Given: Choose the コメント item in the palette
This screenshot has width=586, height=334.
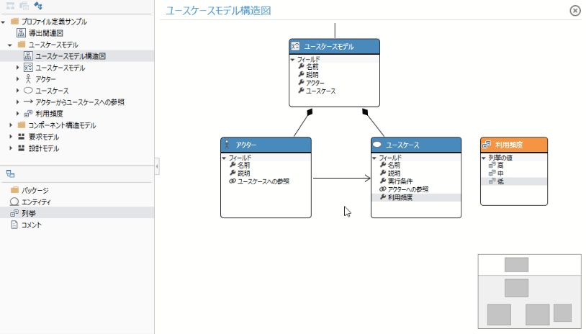Looking at the screenshot, I should pyautogui.click(x=31, y=225).
